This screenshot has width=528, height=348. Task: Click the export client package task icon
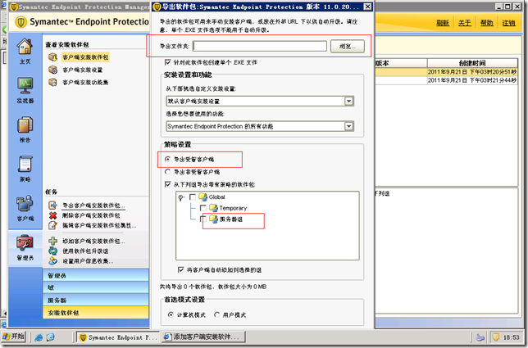pyautogui.click(x=52, y=205)
